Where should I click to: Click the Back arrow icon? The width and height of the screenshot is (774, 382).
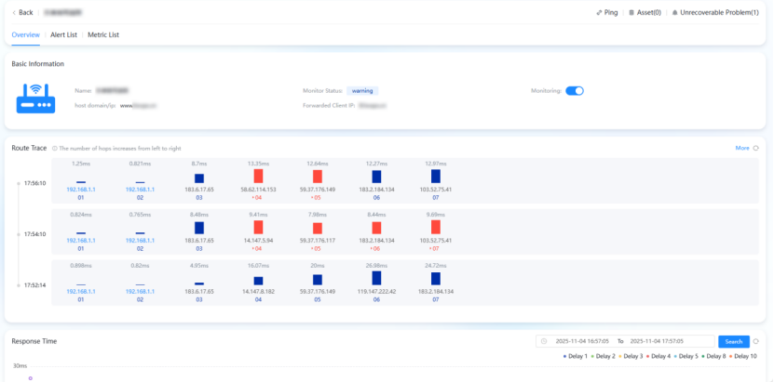point(14,12)
